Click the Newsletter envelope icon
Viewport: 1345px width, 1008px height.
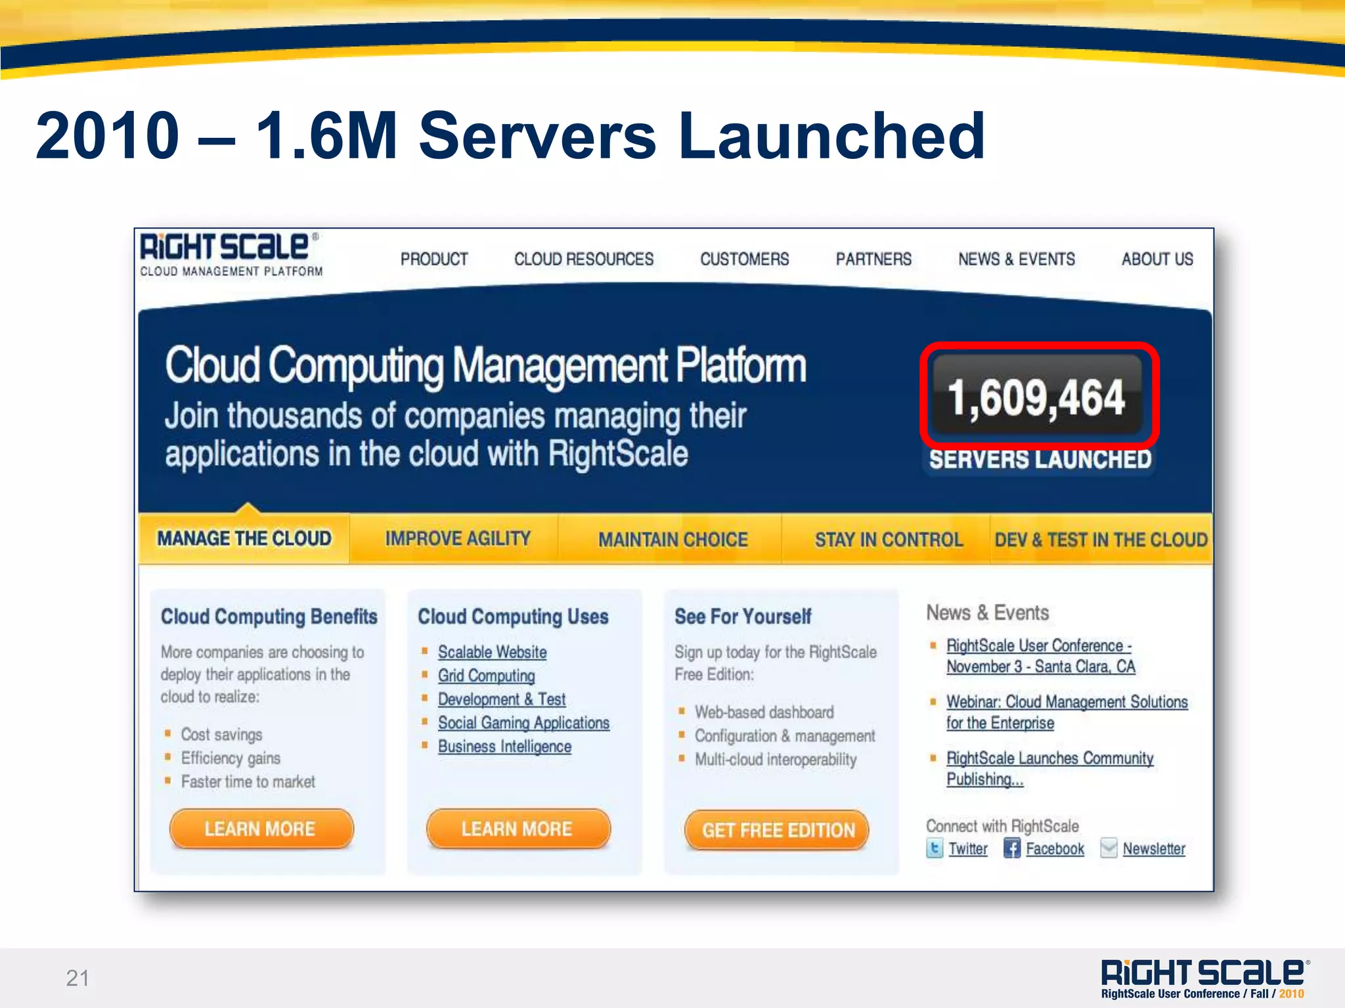point(1109,848)
